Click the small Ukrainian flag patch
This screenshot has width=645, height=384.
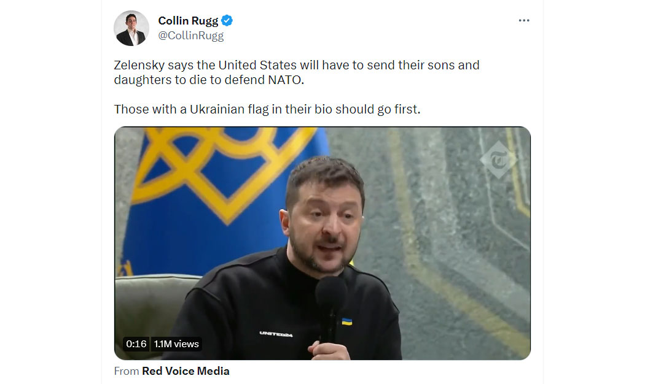click(x=347, y=321)
